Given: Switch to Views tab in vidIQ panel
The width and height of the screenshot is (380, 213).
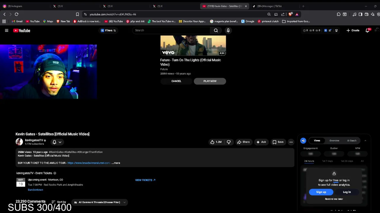Looking at the screenshot, I should [317, 141].
